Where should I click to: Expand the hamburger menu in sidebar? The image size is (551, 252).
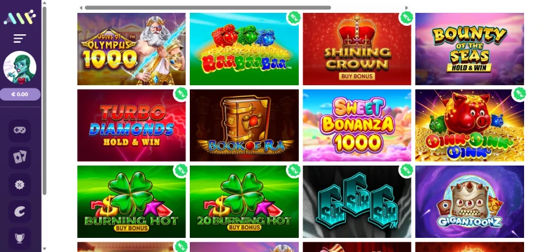[x=20, y=39]
